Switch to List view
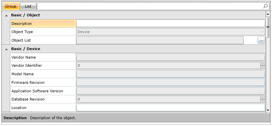The width and height of the screenshot is (272, 126). pyautogui.click(x=28, y=6)
